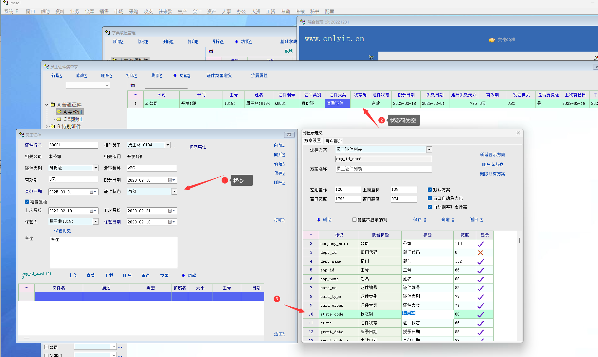This screenshot has height=357, width=598.
Task: Switch to the 用户绑定 tab
Action: (333, 141)
